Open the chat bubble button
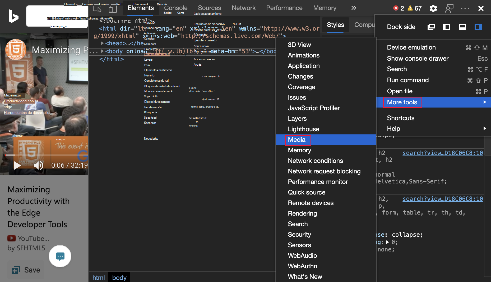Image resolution: width=491 pixels, height=282 pixels. 60,256
